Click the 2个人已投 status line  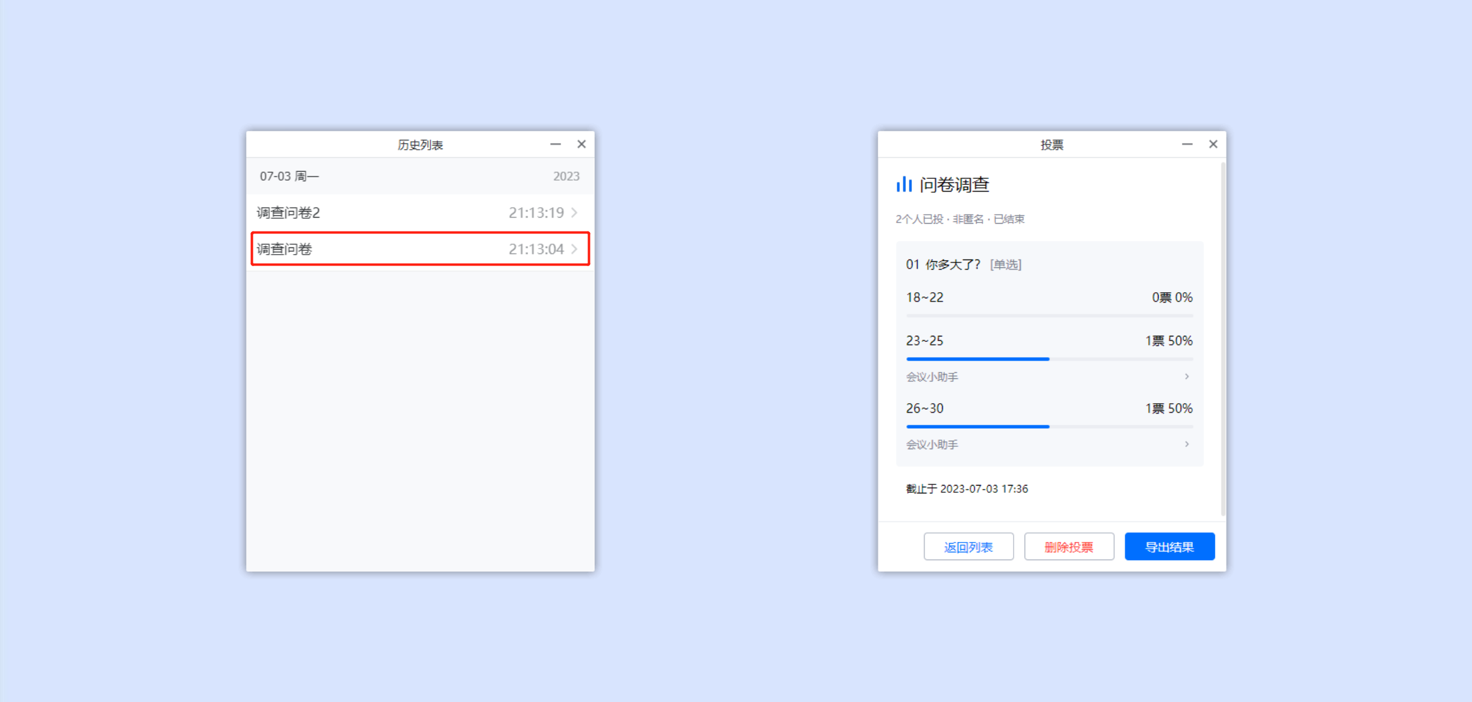pos(960,219)
